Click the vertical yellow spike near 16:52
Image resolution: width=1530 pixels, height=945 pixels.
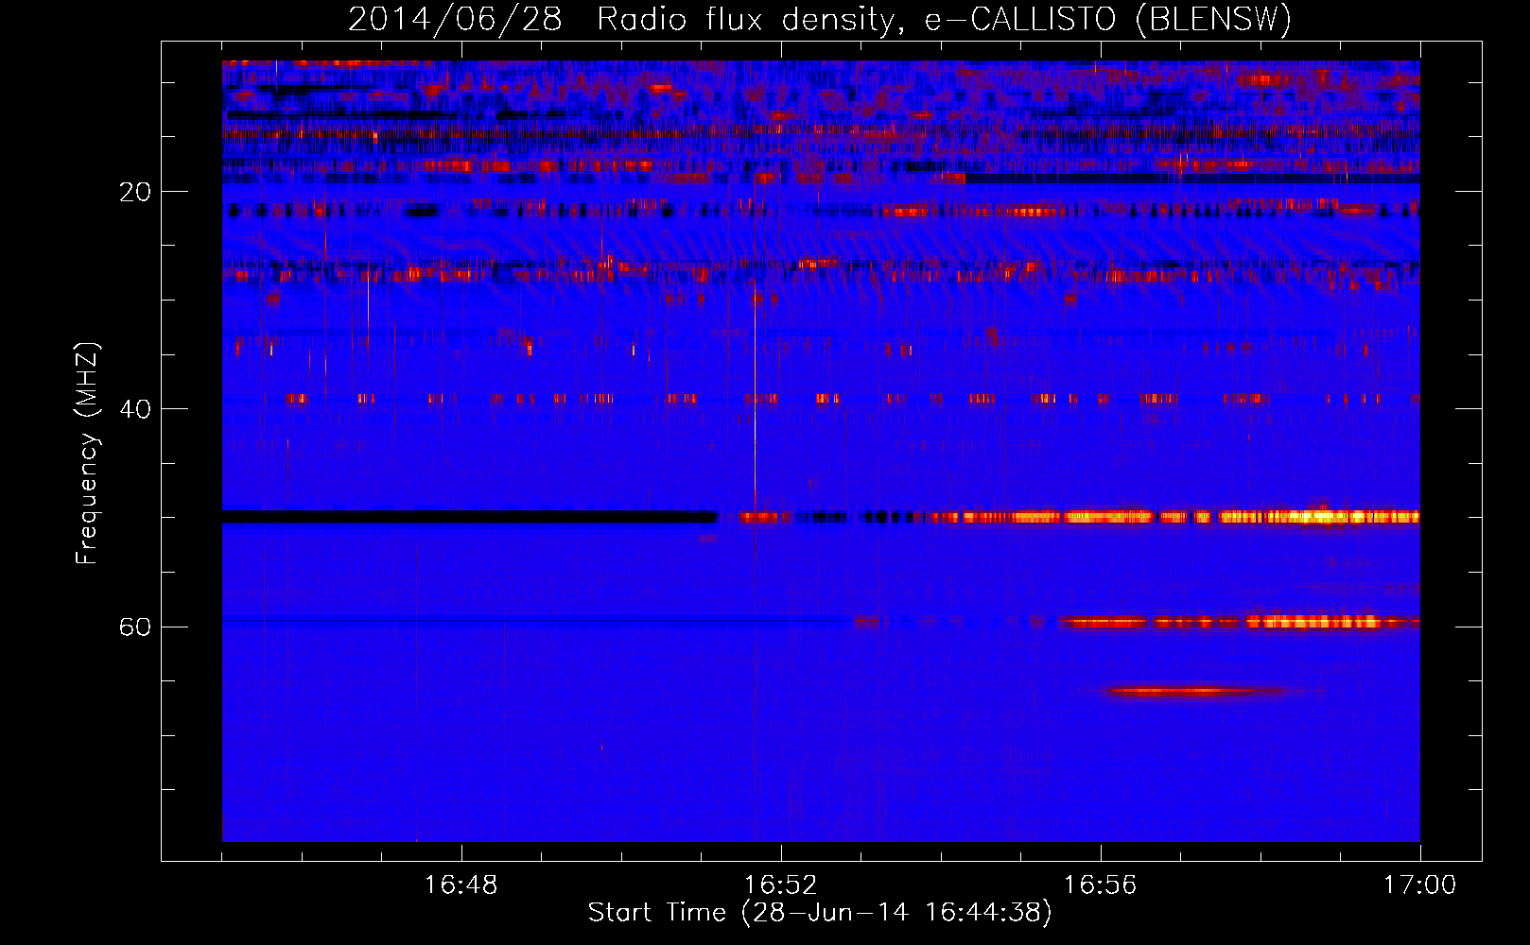click(755, 397)
